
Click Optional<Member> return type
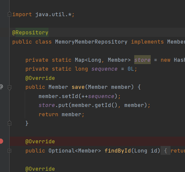[x=75, y=151]
